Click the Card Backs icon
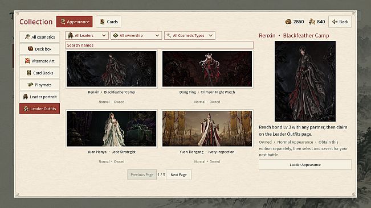Viewport: 371px width, 208px height. [29, 73]
